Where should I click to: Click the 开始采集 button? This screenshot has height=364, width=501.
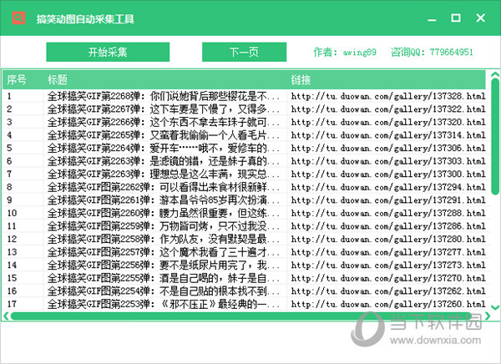coord(108,52)
